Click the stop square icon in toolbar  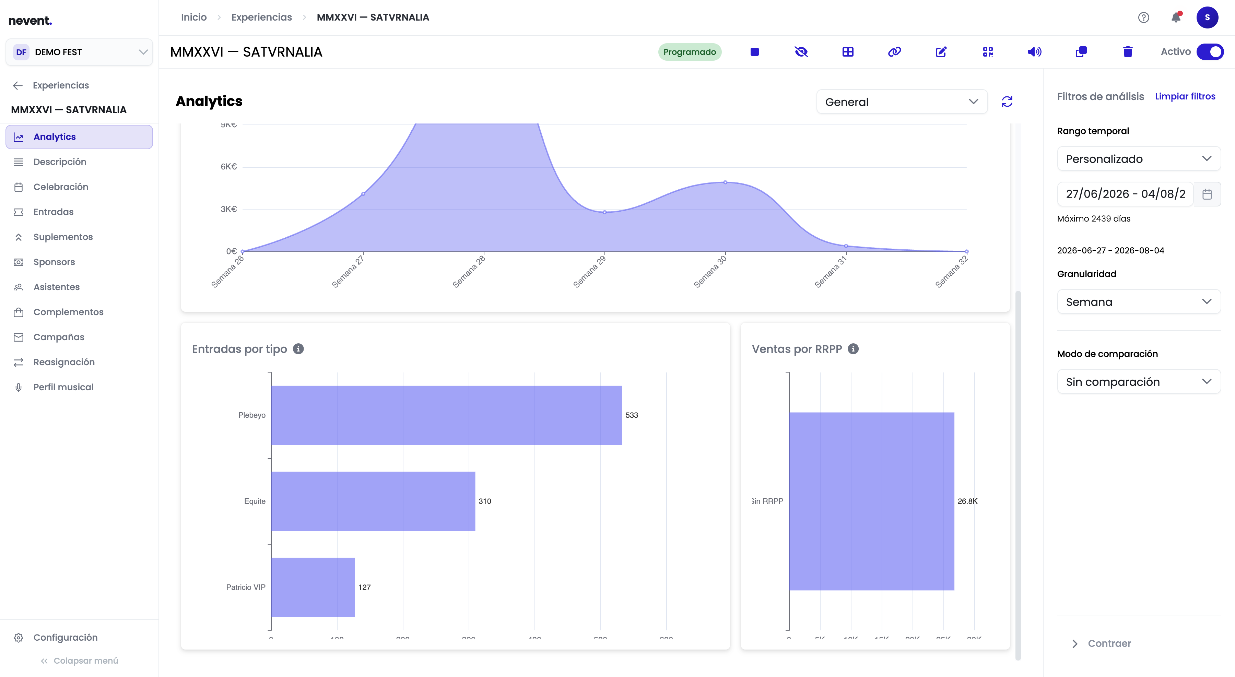click(x=755, y=52)
